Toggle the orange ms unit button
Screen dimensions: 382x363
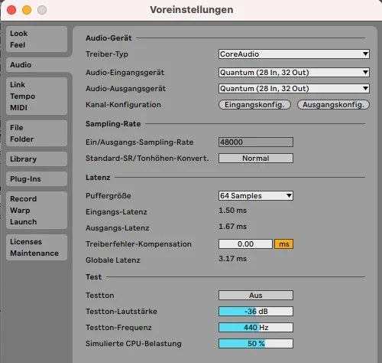[283, 244]
